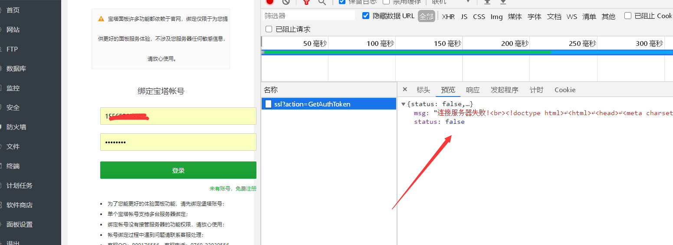Screen dimensions: 673x245
Task: Toggle the 保留日志 checkbox
Action: coord(342,2)
